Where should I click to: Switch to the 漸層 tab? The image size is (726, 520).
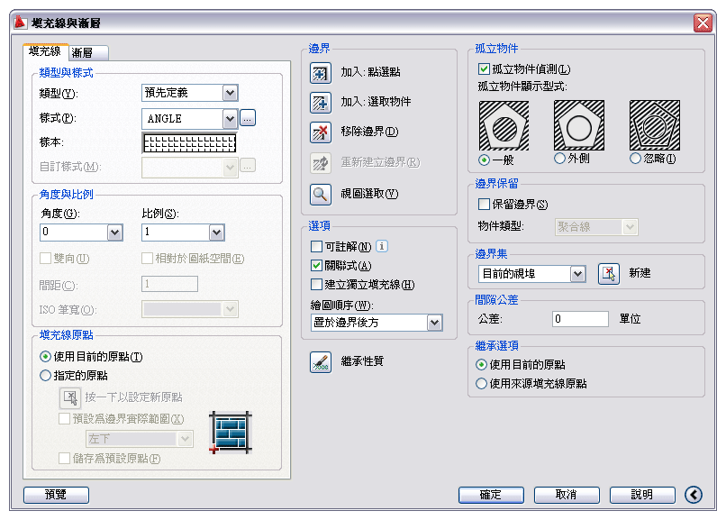(x=88, y=53)
